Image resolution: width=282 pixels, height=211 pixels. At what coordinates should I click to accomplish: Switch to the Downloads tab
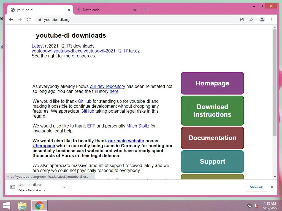[106, 10]
